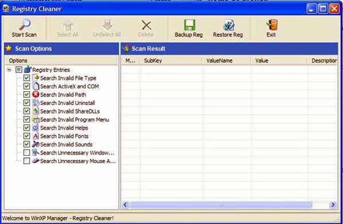Click the ActiveX and COM document icon
The height and width of the screenshot is (224, 343).
[x=36, y=86]
